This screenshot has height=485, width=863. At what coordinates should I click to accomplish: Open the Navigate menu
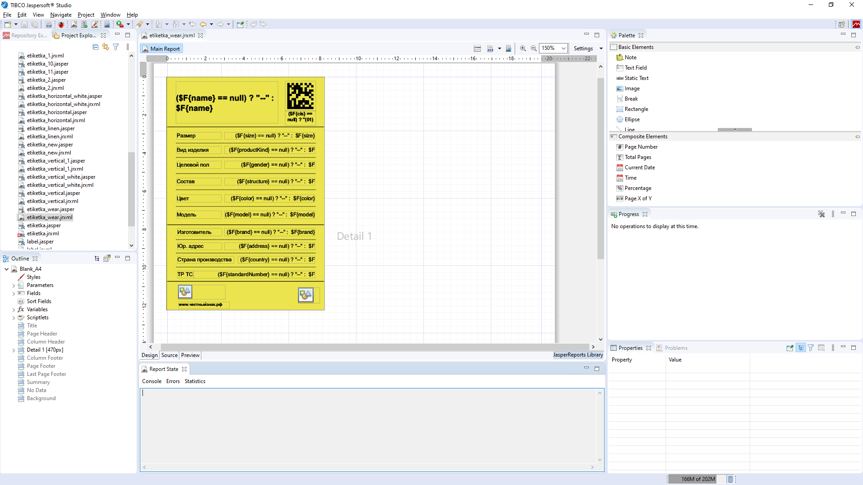click(x=61, y=15)
